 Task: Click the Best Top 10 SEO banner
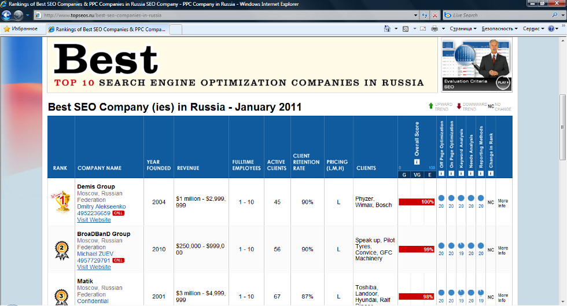coord(242,65)
